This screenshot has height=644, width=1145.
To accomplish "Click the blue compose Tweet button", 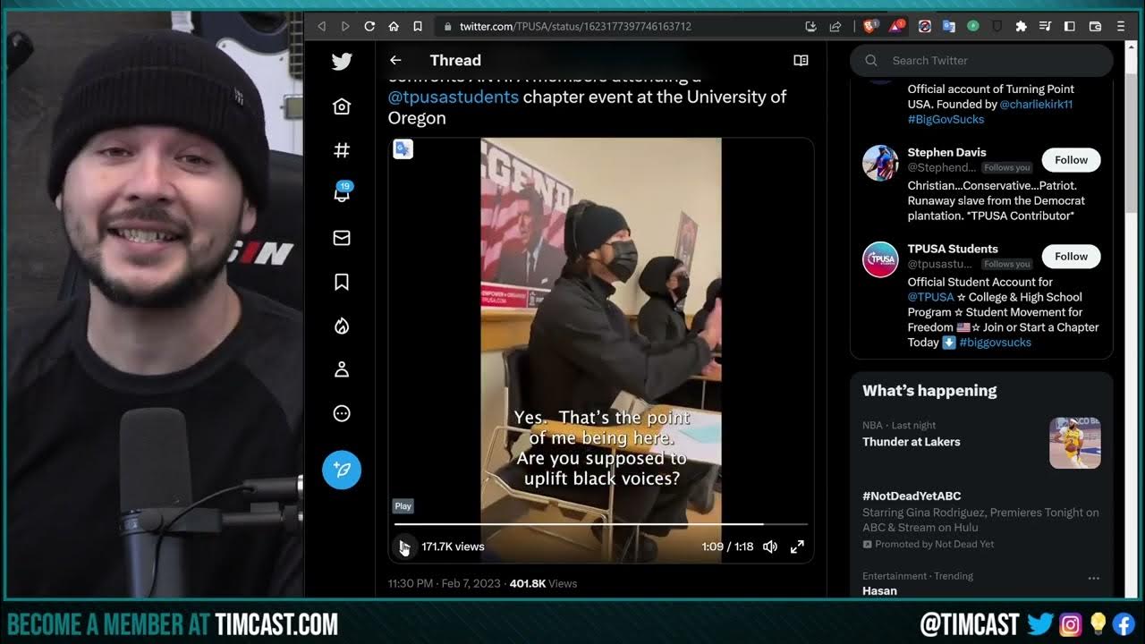I will [x=342, y=470].
